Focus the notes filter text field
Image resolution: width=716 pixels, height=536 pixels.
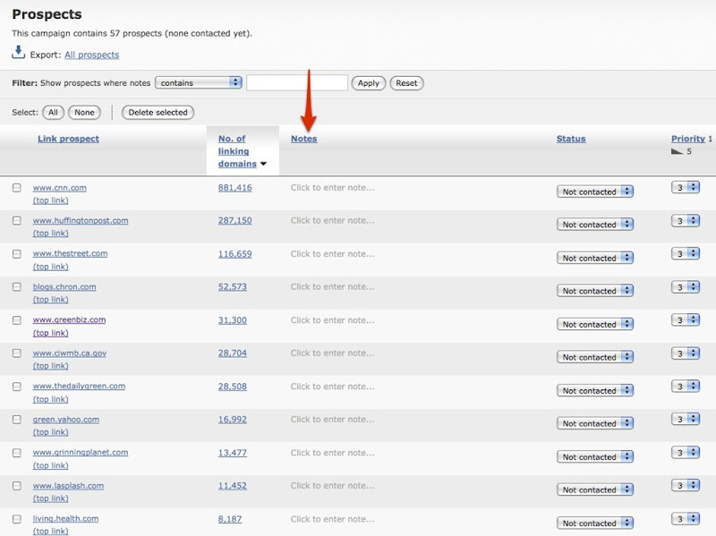point(297,82)
